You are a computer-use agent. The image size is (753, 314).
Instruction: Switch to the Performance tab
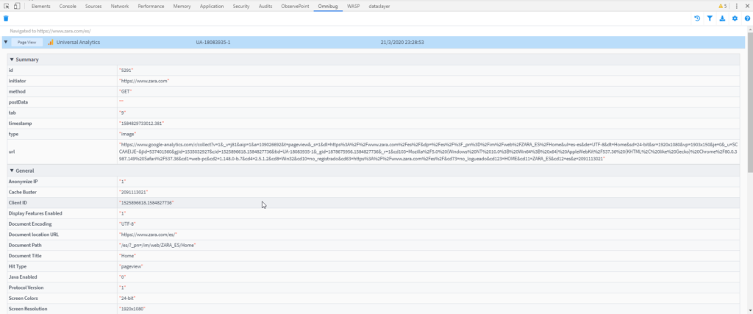click(151, 6)
